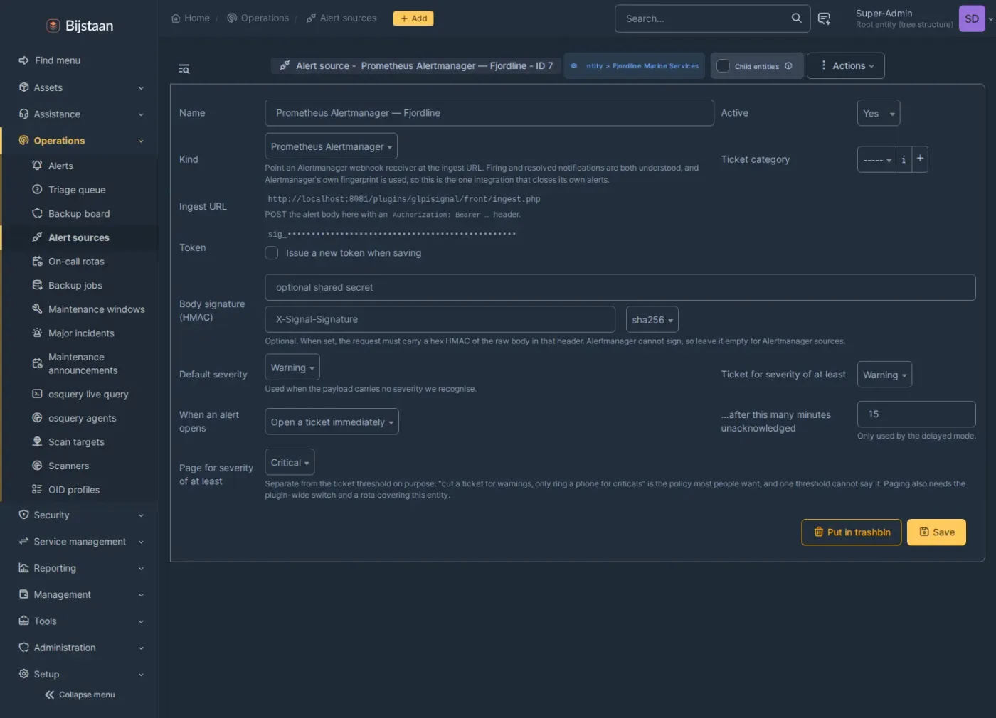This screenshot has width=996, height=718.
Task: Open Triage queue from the sidebar
Action: (x=77, y=190)
